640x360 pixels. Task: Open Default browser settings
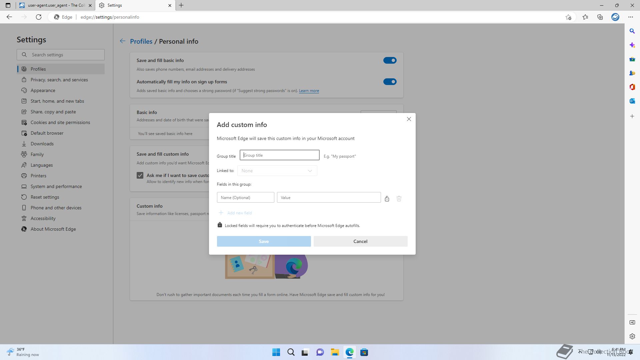click(x=61, y=133)
